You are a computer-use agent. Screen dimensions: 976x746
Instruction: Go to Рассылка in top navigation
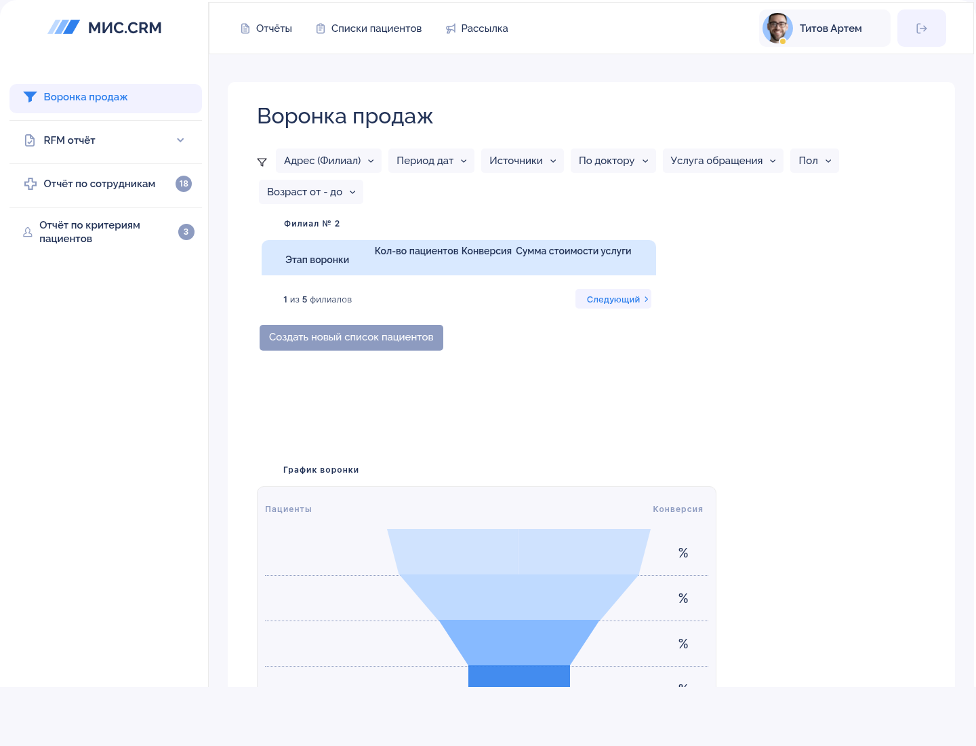click(x=477, y=28)
